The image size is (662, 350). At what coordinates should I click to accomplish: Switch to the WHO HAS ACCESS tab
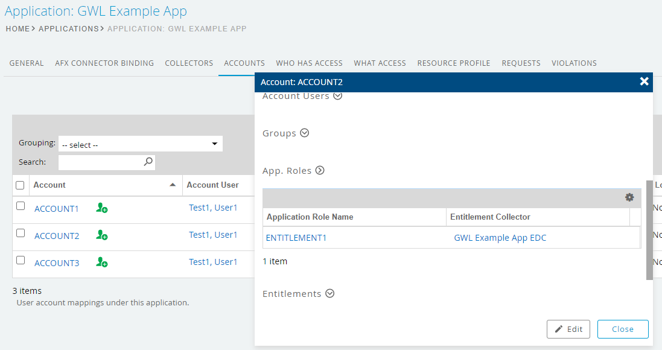[x=309, y=63]
